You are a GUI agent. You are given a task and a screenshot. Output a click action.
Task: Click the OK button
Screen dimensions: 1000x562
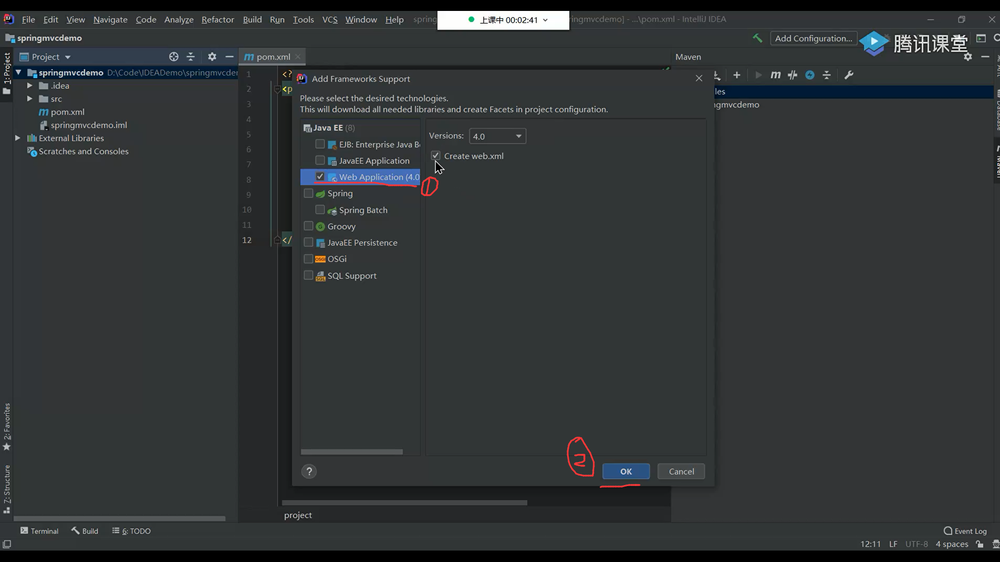point(626,471)
